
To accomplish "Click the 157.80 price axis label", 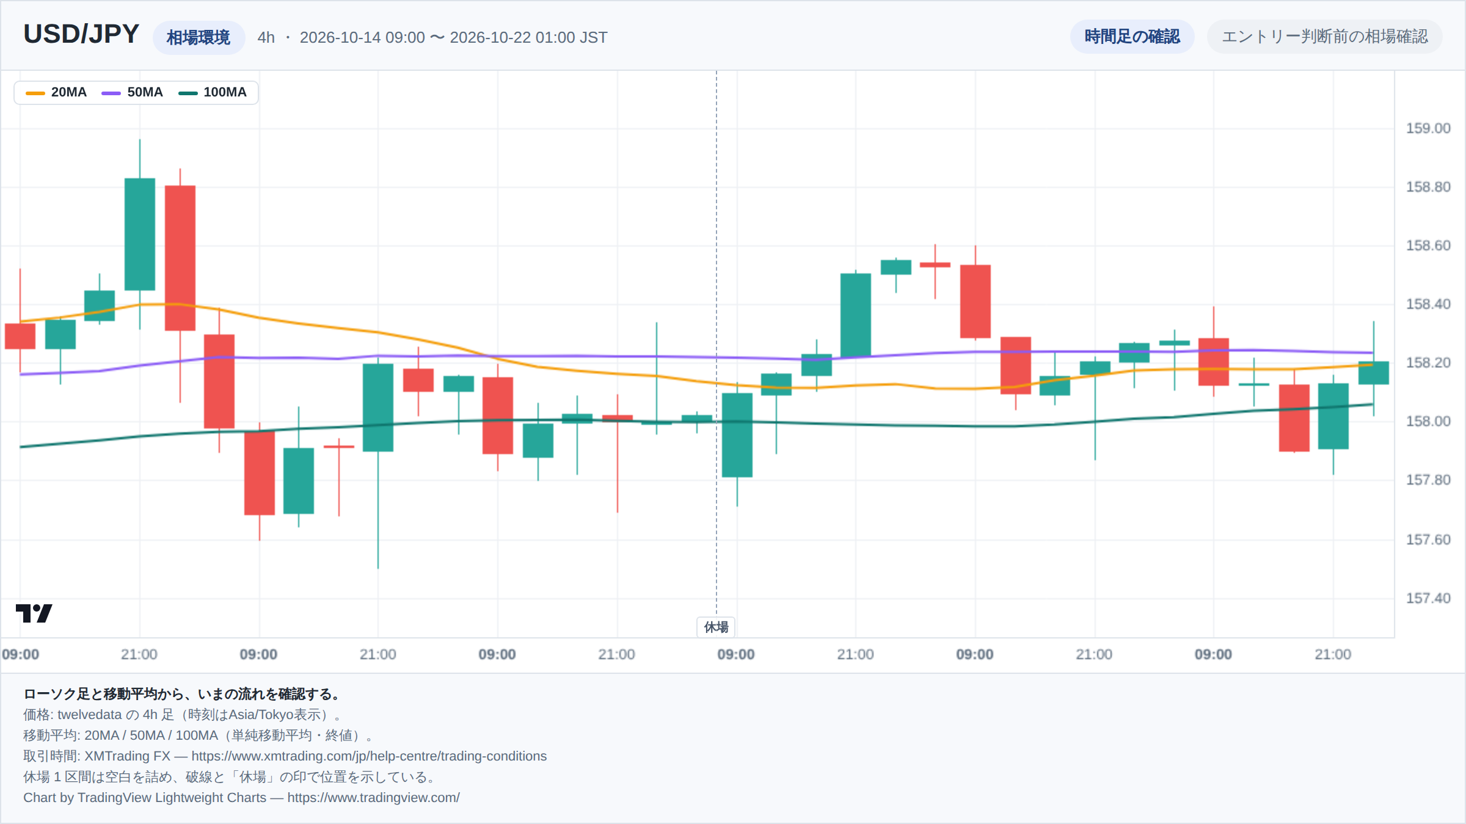I will click(1428, 480).
